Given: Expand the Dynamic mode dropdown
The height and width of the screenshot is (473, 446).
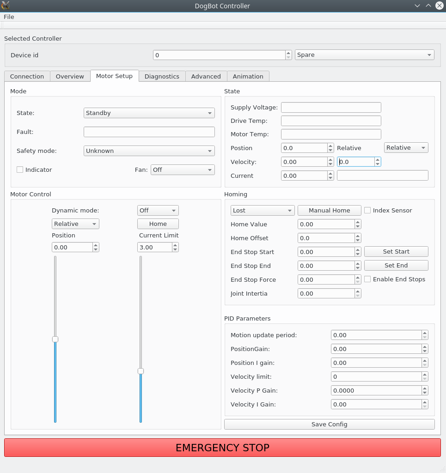Looking at the screenshot, I should (158, 211).
